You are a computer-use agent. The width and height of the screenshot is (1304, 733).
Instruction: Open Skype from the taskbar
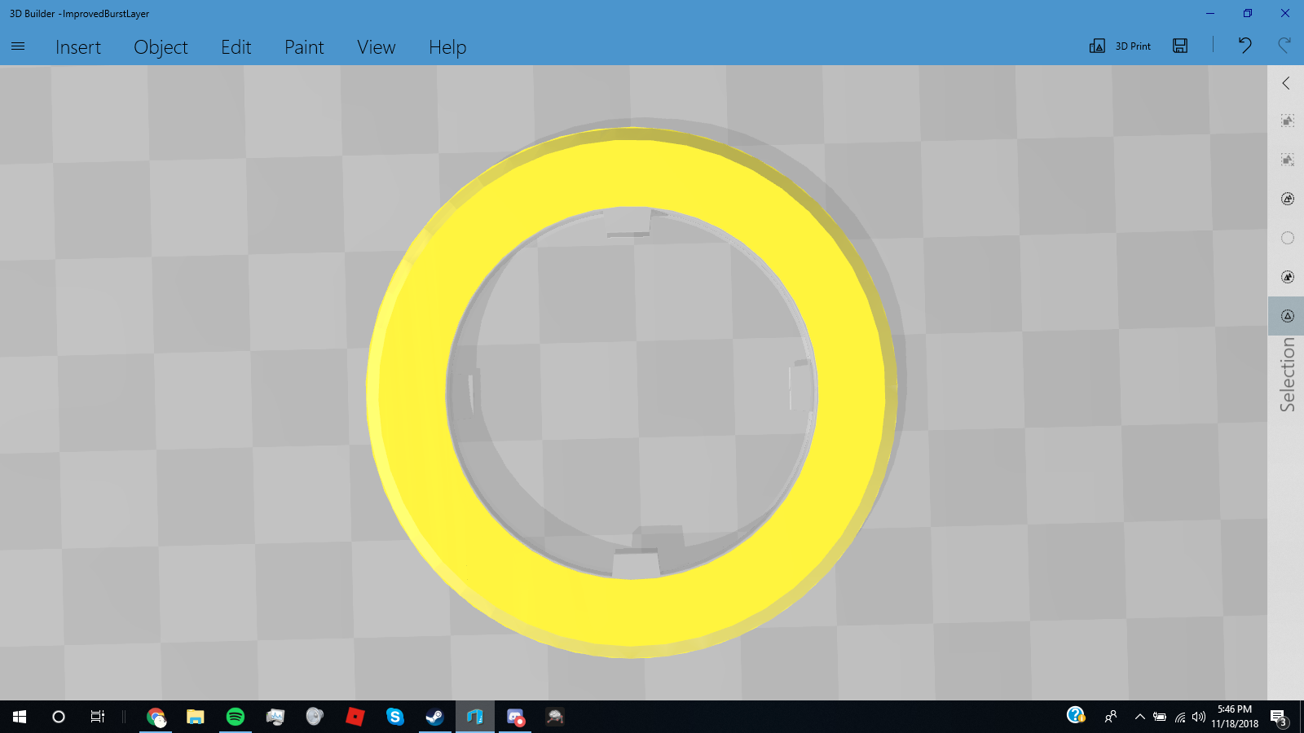(x=395, y=717)
